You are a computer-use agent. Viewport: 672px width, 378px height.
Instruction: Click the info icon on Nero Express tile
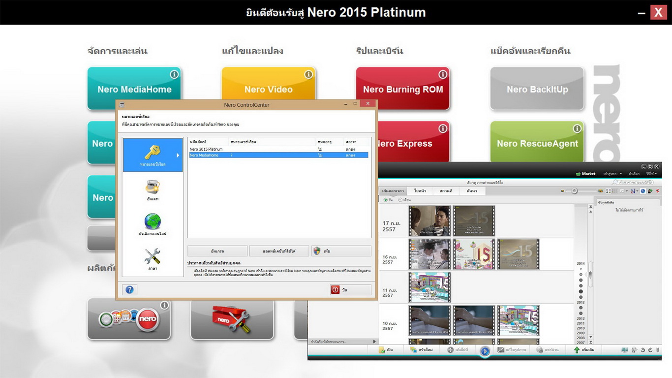[443, 128]
